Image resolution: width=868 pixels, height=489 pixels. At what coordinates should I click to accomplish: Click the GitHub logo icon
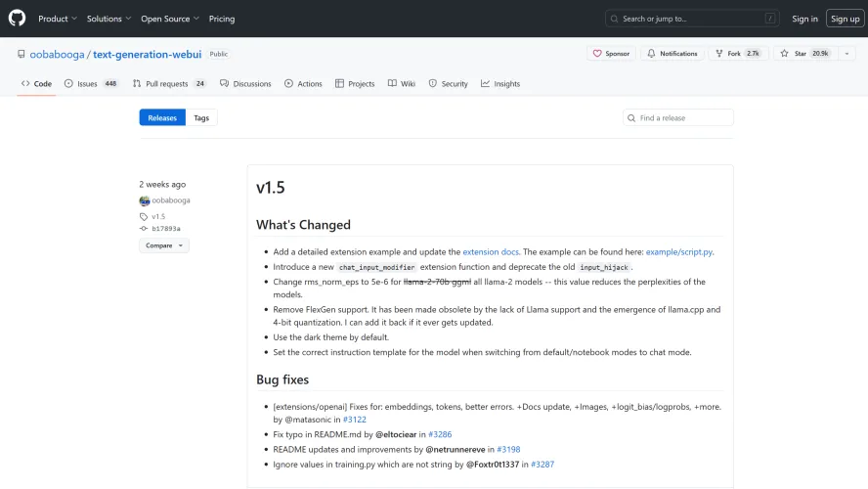pos(18,19)
